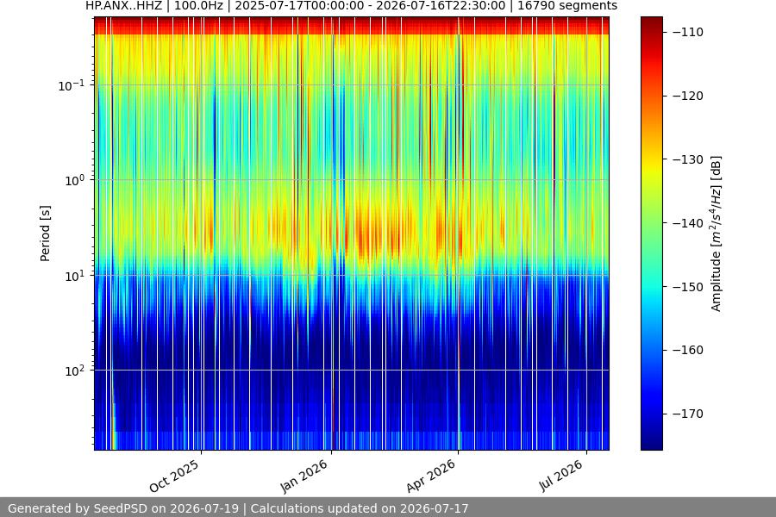Click the '−120' colorbar tick label
776x517 pixels.
pyautogui.click(x=688, y=96)
